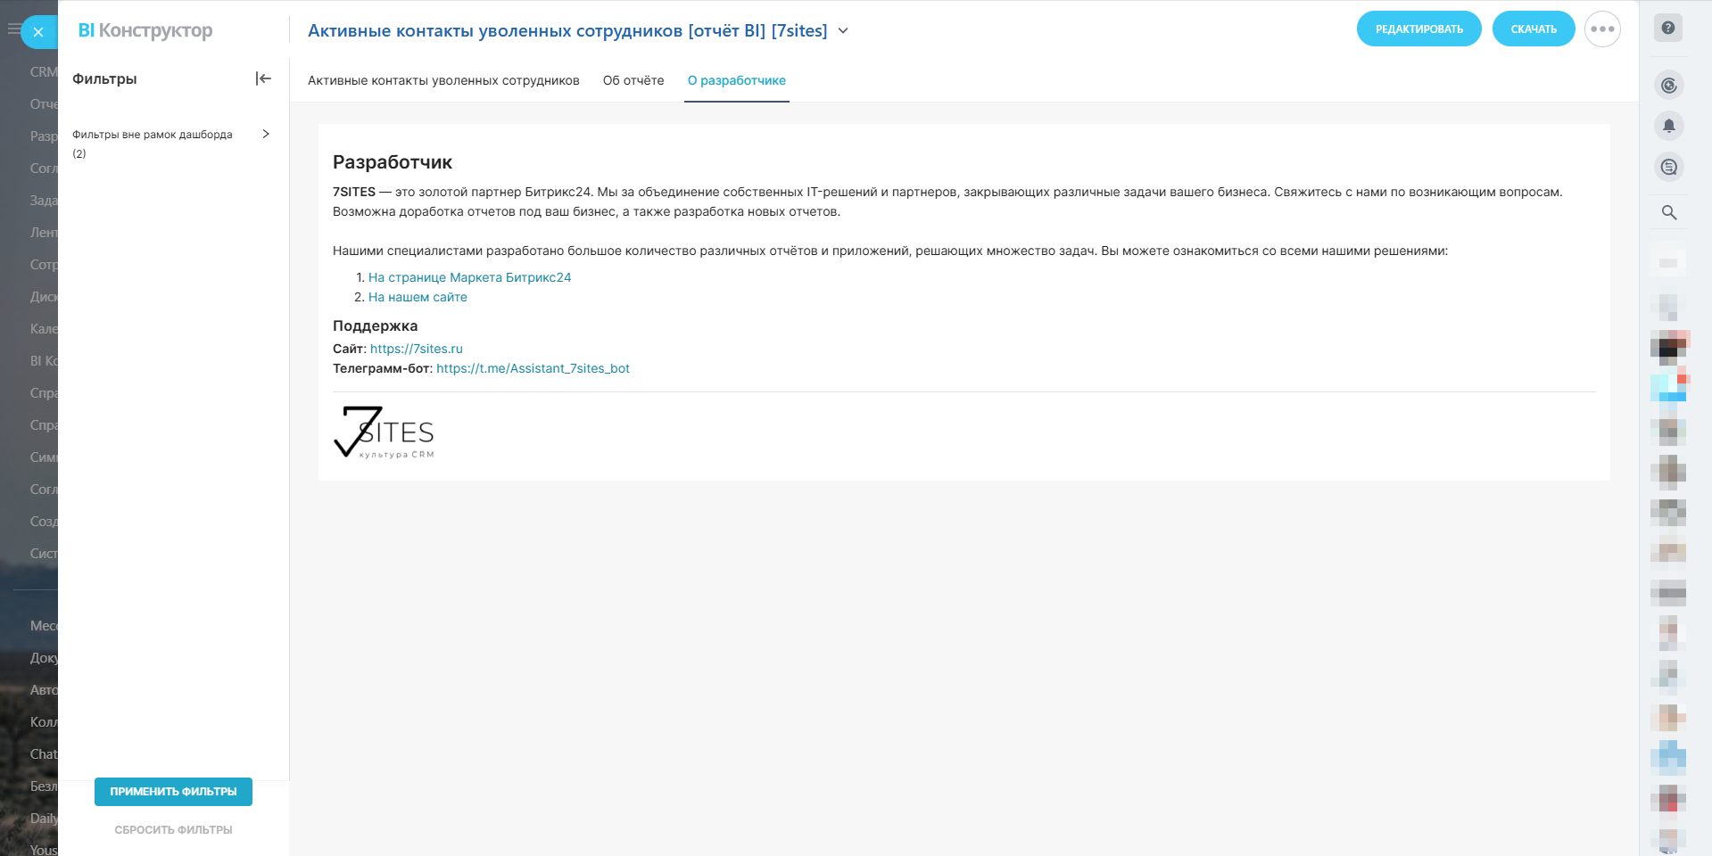Open the https://7sites.ru support link
Image resolution: width=1712 pixels, height=856 pixels.
[x=417, y=349]
